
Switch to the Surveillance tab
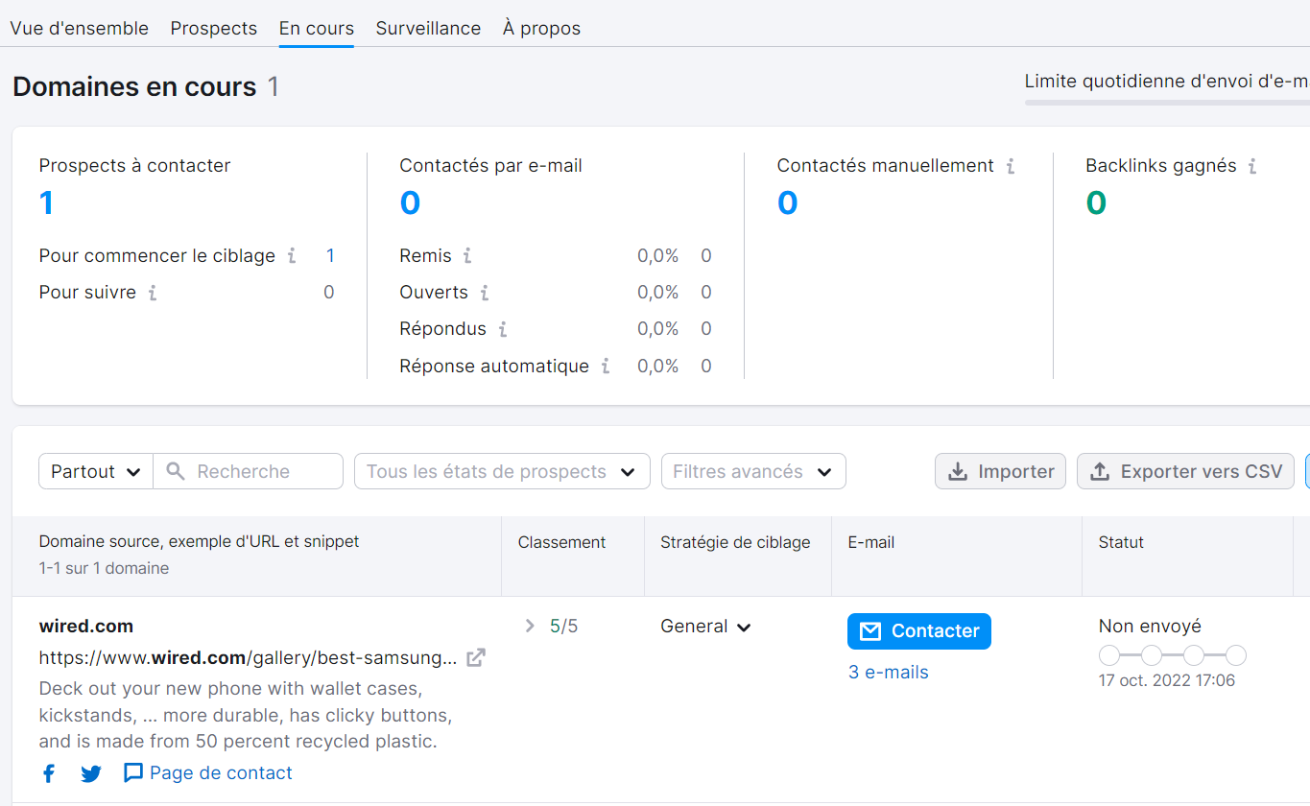pyautogui.click(x=428, y=28)
